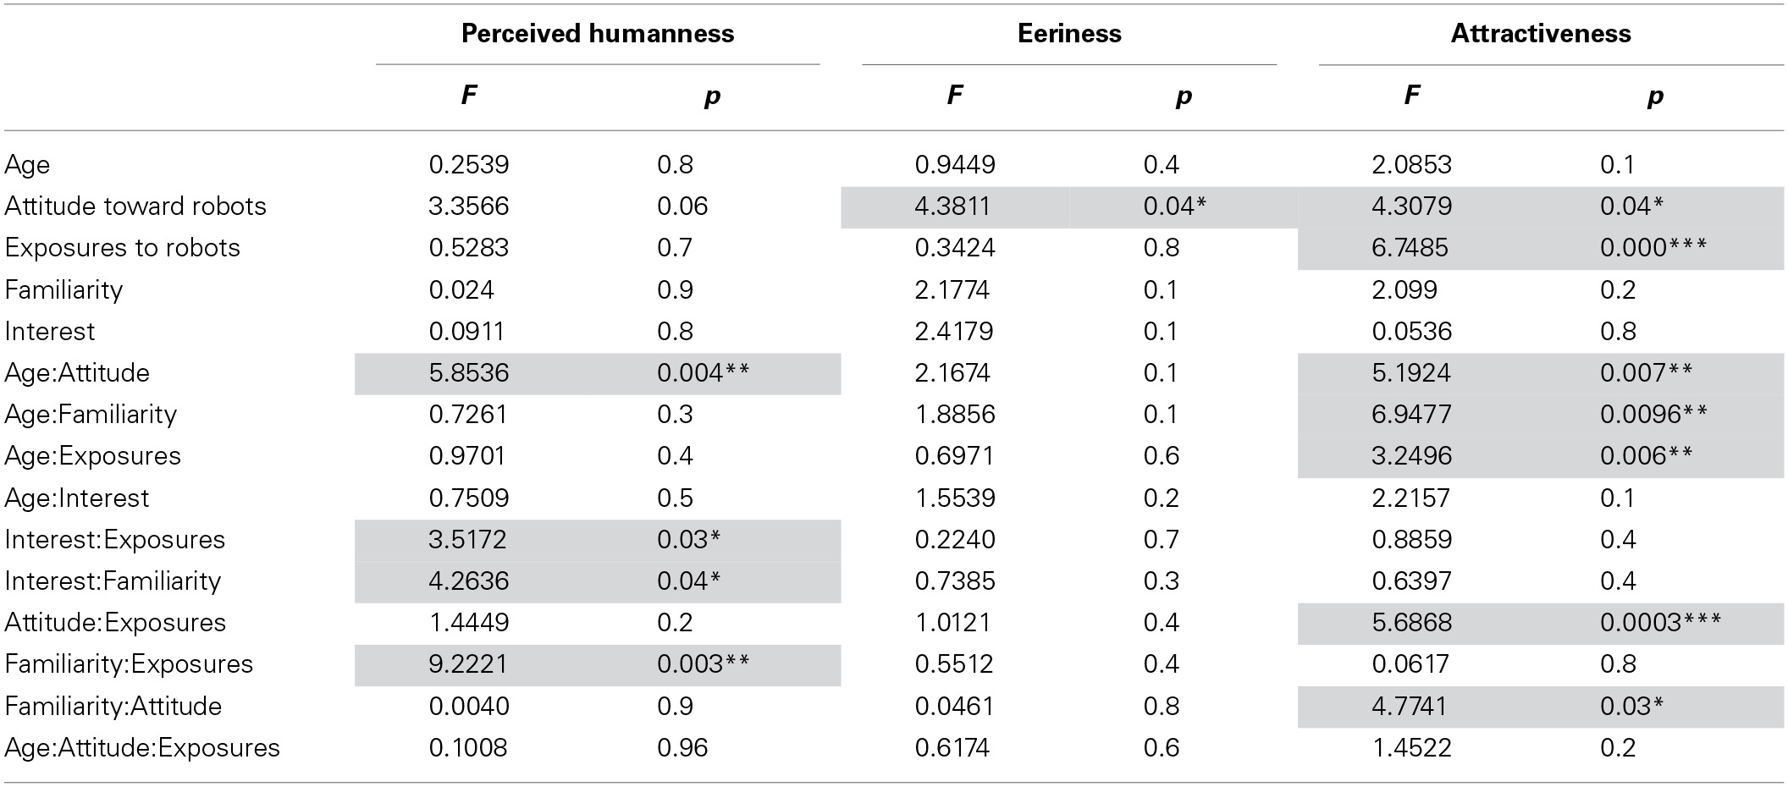The width and height of the screenshot is (1788, 787).
Task: Select the 0.004** p-value cell
Action: click(x=703, y=373)
